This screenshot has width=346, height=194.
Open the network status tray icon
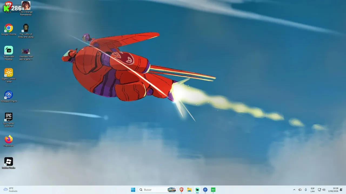pyautogui.click(x=319, y=190)
